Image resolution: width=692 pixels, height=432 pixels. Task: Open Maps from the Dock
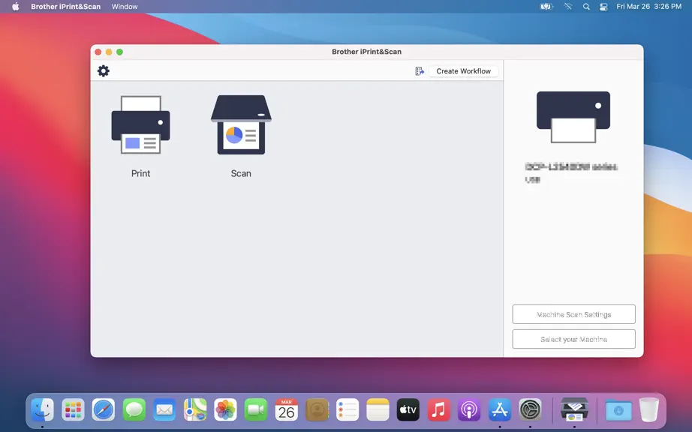(195, 410)
